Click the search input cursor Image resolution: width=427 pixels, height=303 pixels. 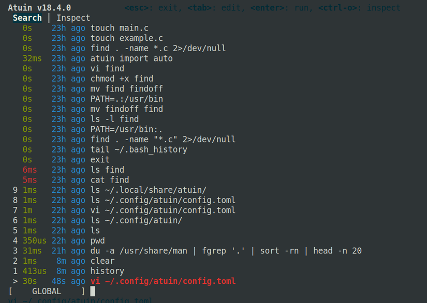coord(93,291)
